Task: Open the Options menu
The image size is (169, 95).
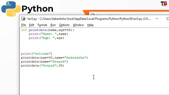Action: (x=64, y=25)
